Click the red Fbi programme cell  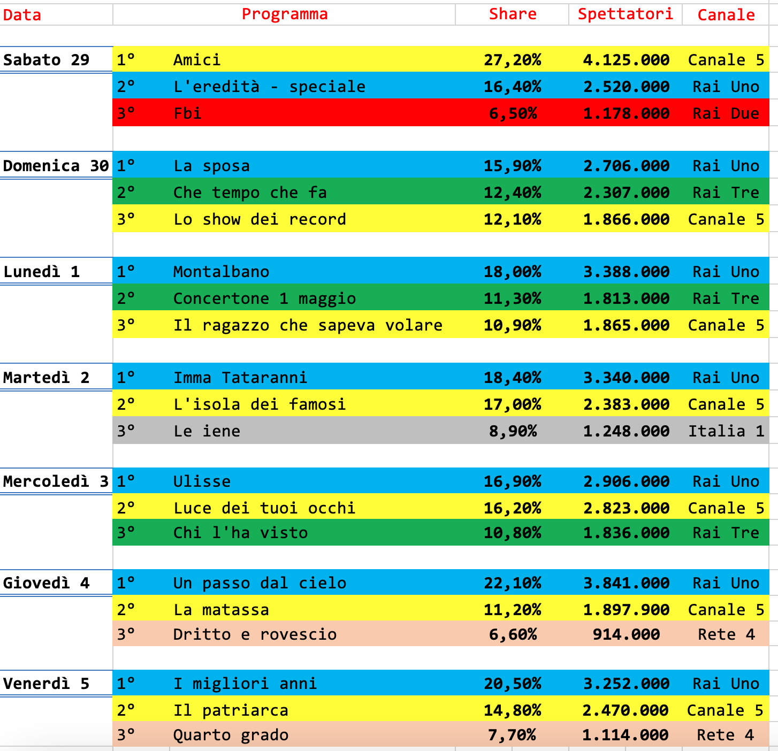pyautogui.click(x=187, y=113)
